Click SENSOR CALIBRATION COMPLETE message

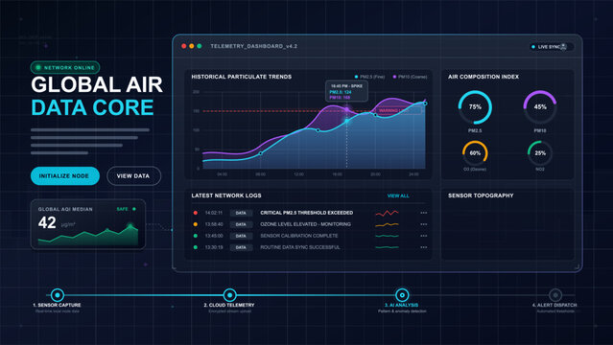tap(299, 236)
